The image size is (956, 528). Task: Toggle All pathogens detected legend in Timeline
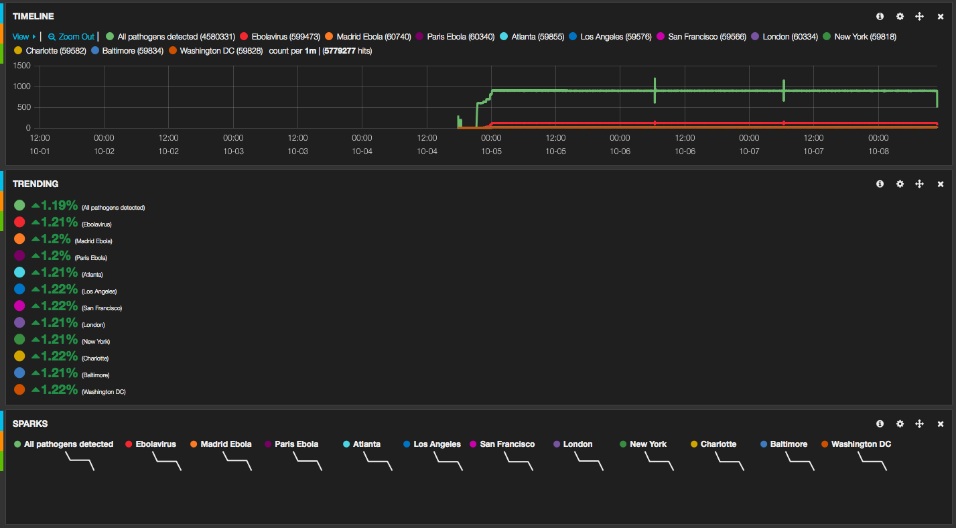[171, 37]
